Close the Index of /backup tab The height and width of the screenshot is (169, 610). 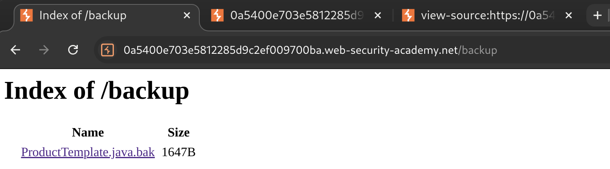(186, 16)
